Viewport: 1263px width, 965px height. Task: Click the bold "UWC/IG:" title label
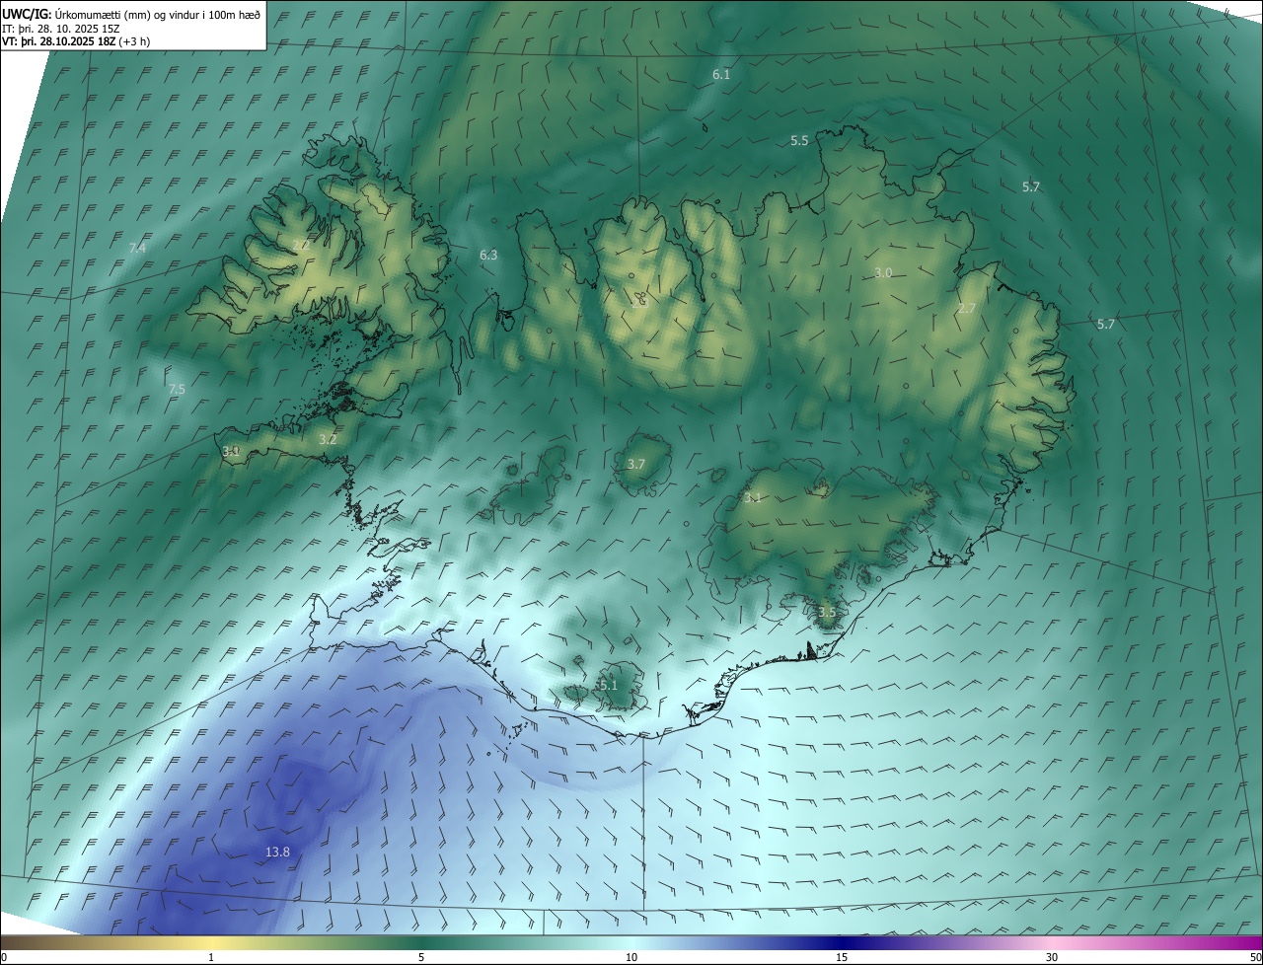point(27,15)
